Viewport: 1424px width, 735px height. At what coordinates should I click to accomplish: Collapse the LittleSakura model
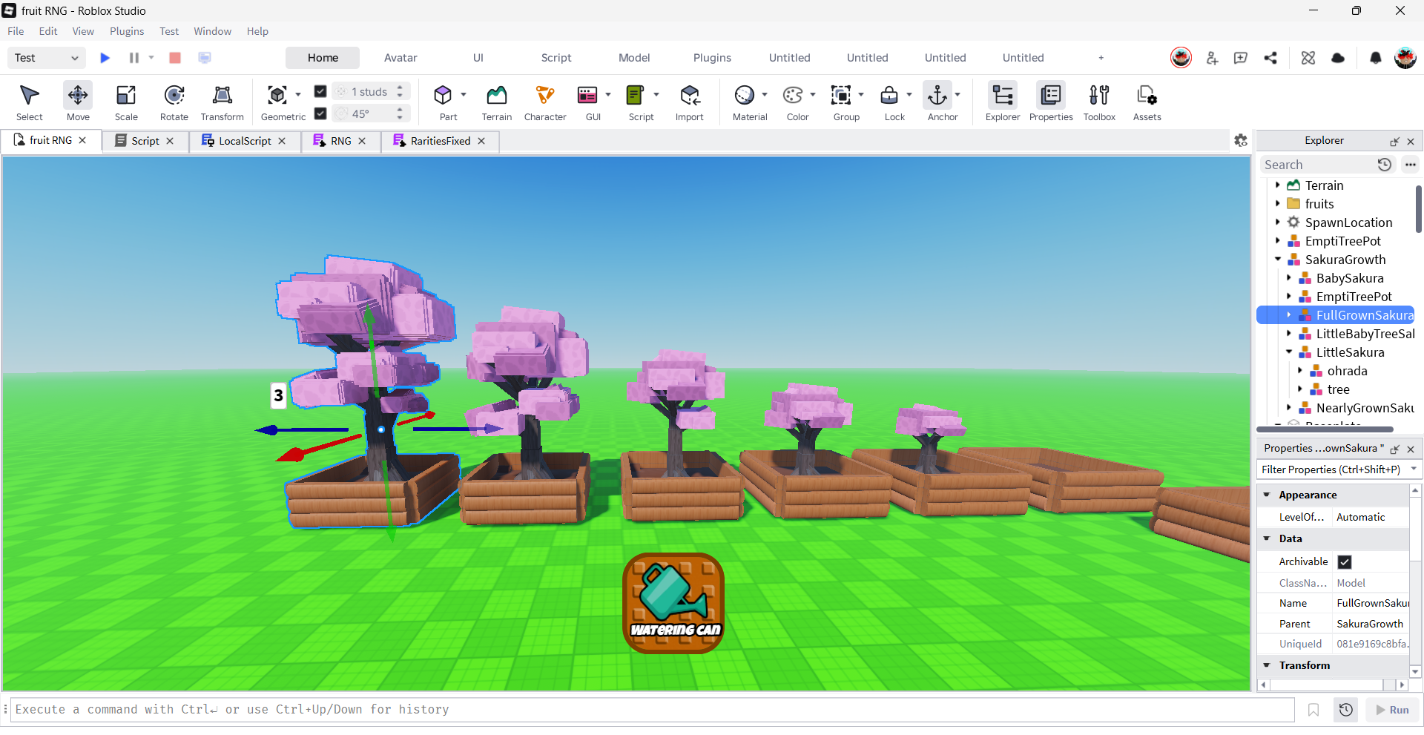1289,352
